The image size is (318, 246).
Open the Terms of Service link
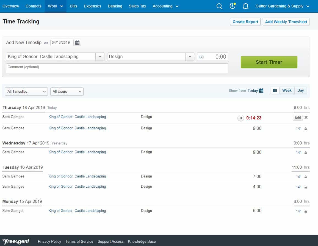(79, 241)
